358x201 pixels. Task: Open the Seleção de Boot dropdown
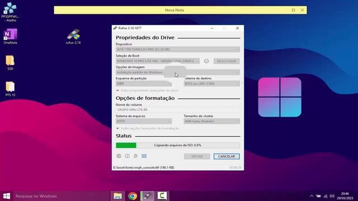pyautogui.click(x=158, y=61)
